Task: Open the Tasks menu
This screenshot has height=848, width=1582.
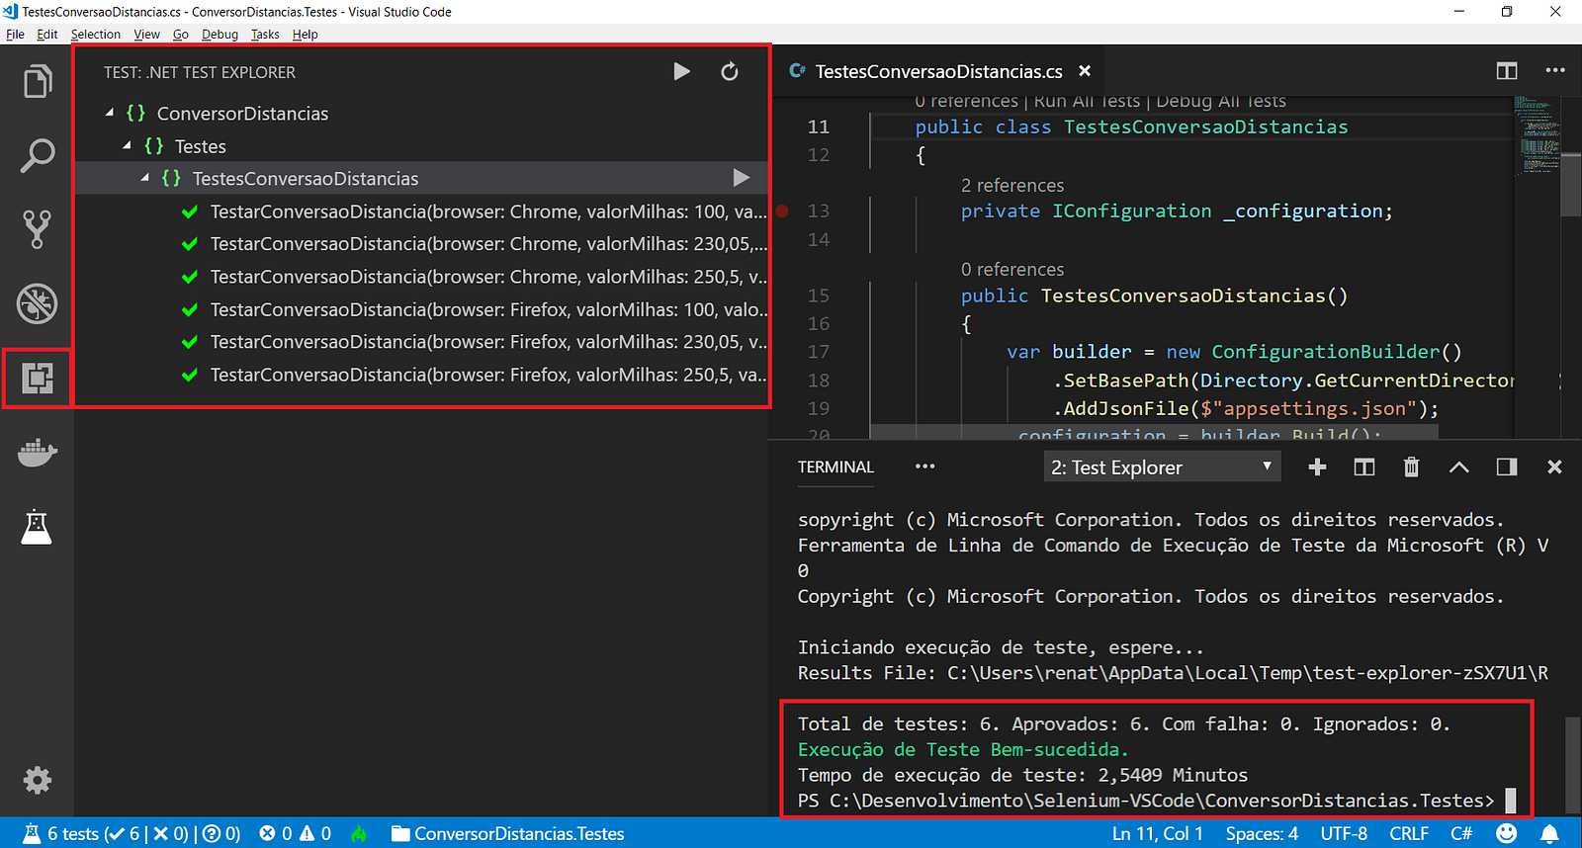Action: coord(265,34)
